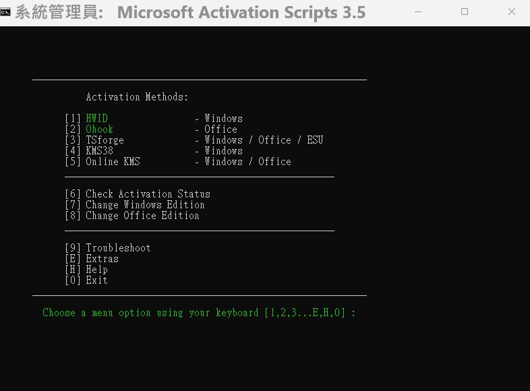The height and width of the screenshot is (391, 530).
Task: Click the Activation Methods heading text
Action: (137, 97)
